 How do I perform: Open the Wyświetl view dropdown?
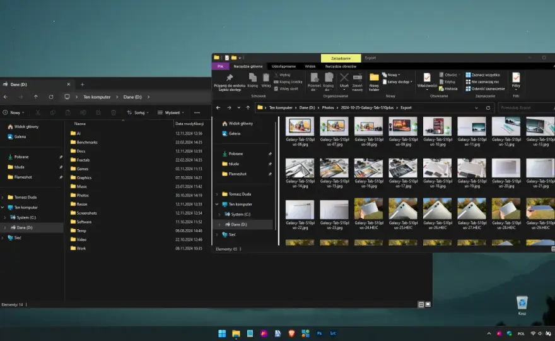coord(171,113)
